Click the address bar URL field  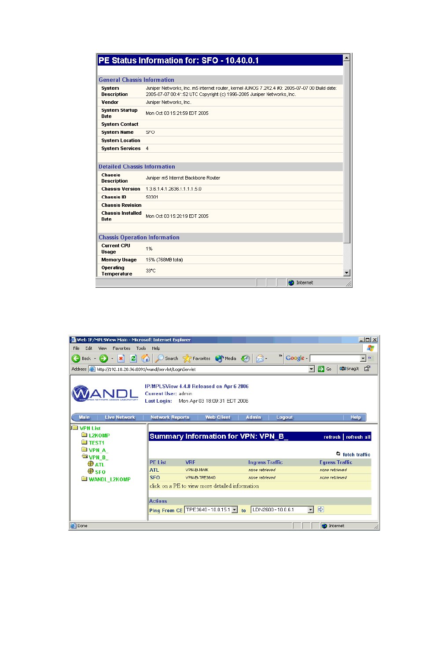tap(202, 369)
